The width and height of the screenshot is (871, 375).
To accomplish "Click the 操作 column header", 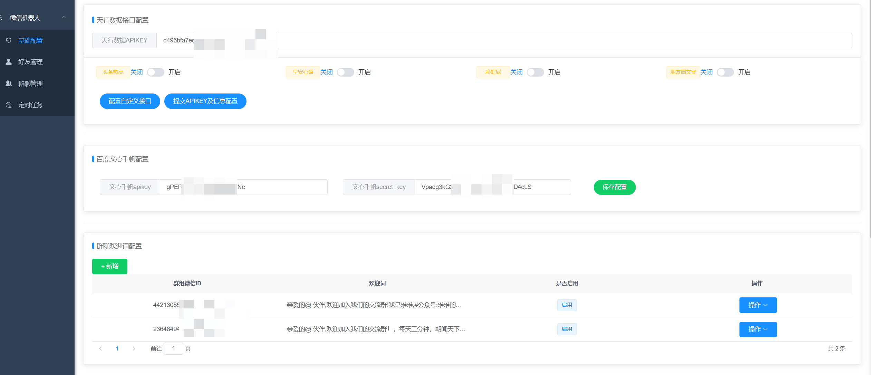I will coord(757,283).
